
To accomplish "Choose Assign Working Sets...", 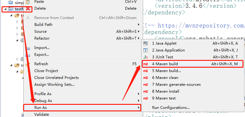I will 54,85.
